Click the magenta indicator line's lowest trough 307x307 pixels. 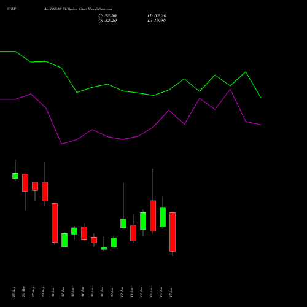pos(61,144)
